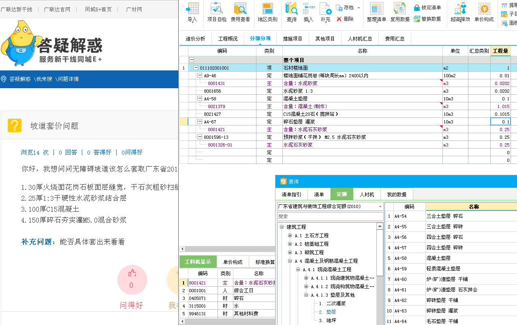The width and height of the screenshot is (517, 325).
Task: Switch to 人材机汇总 tab
Action: click(360, 39)
